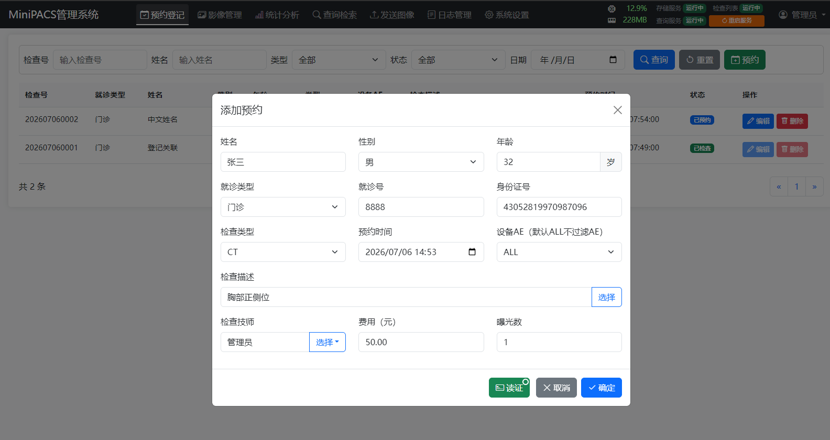Image resolution: width=830 pixels, height=440 pixels.
Task: Click the 曝光数 field showing 1
Action: (x=559, y=342)
